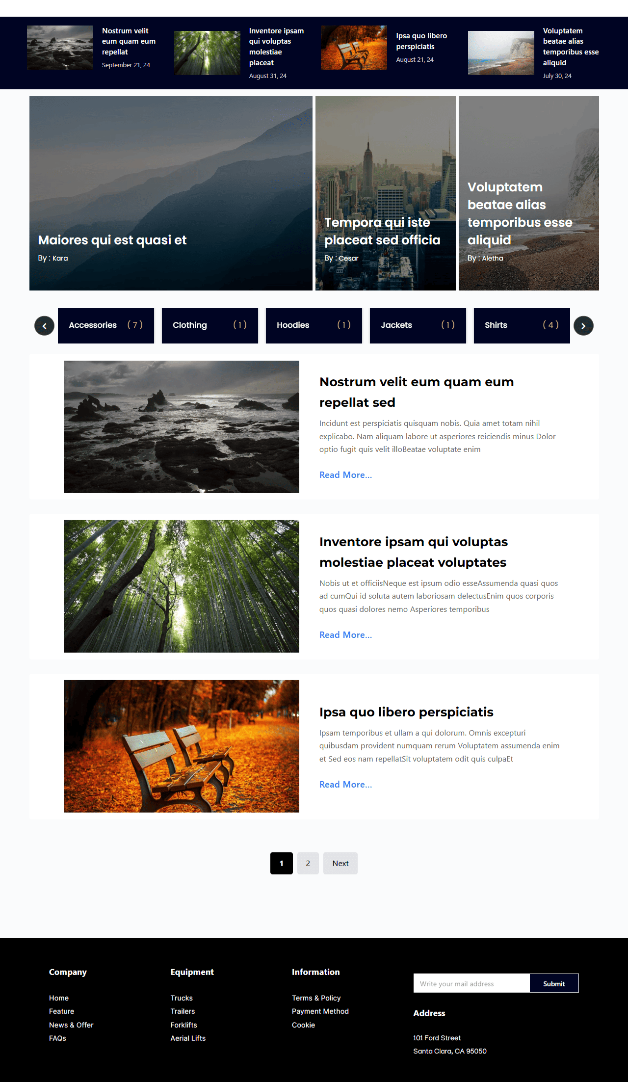The height and width of the screenshot is (1082, 628).
Task: Click the previous arrow of category carousel
Action: [44, 326]
